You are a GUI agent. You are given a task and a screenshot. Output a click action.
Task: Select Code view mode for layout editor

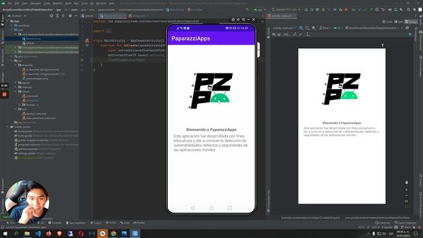387,22
